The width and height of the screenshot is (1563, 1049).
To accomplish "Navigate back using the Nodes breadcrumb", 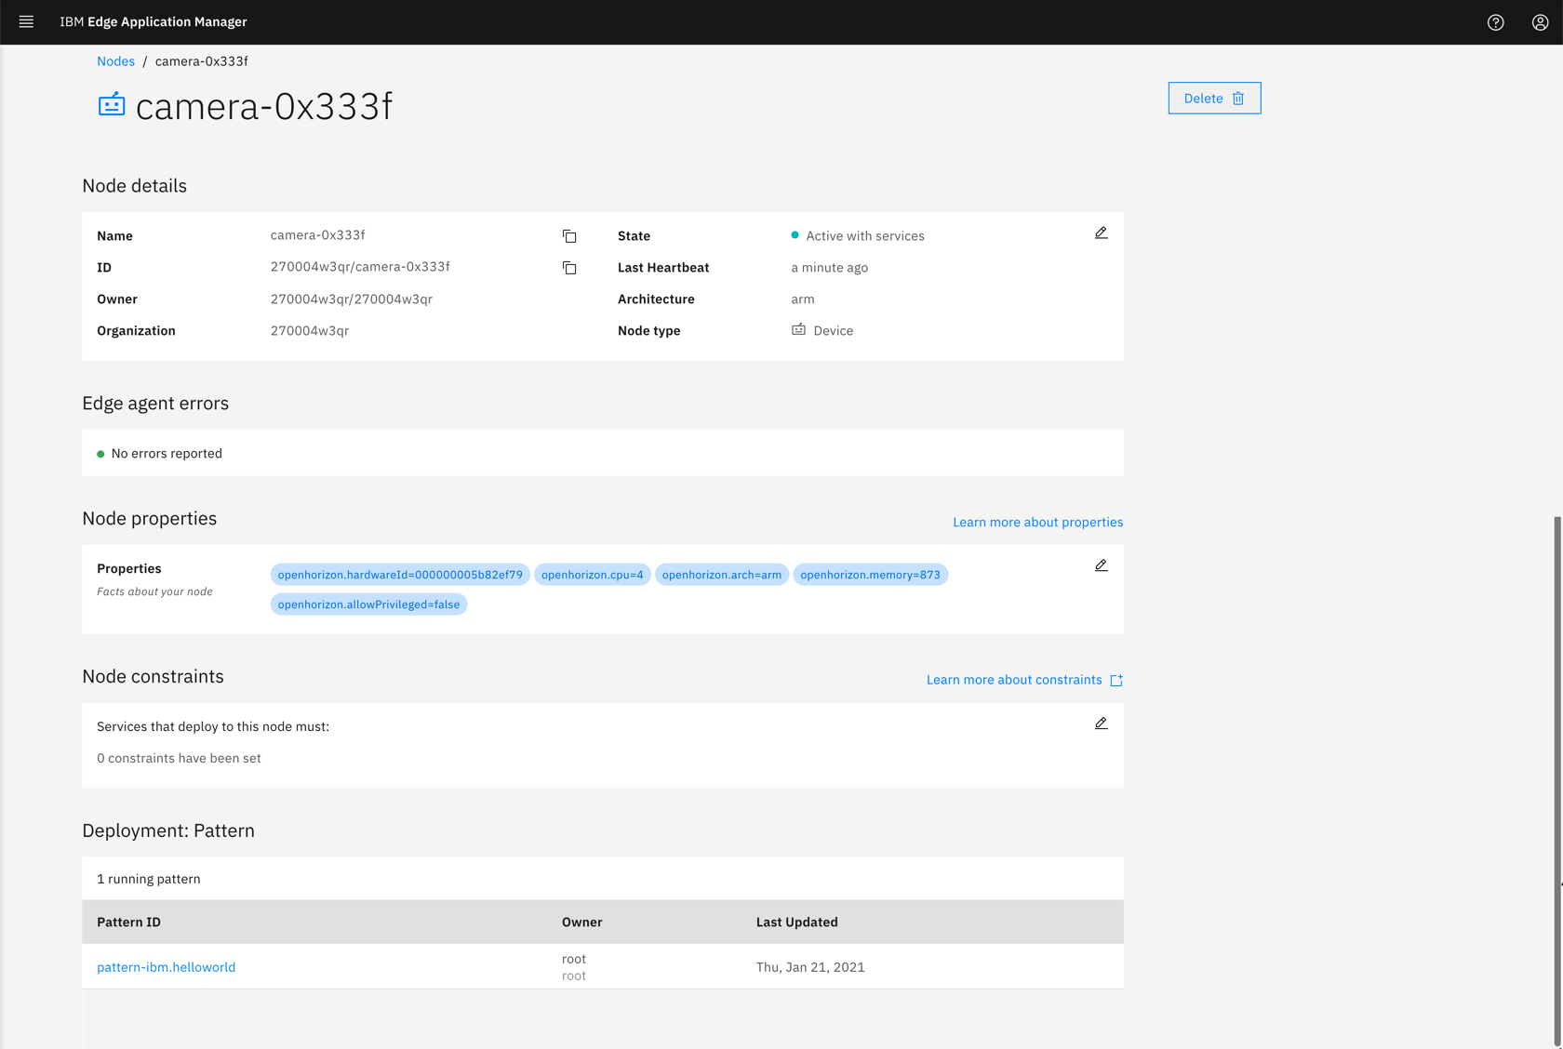I will (115, 60).
